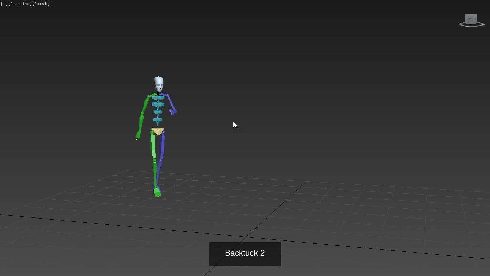Open the Perspective viewport label menu

tap(20, 4)
